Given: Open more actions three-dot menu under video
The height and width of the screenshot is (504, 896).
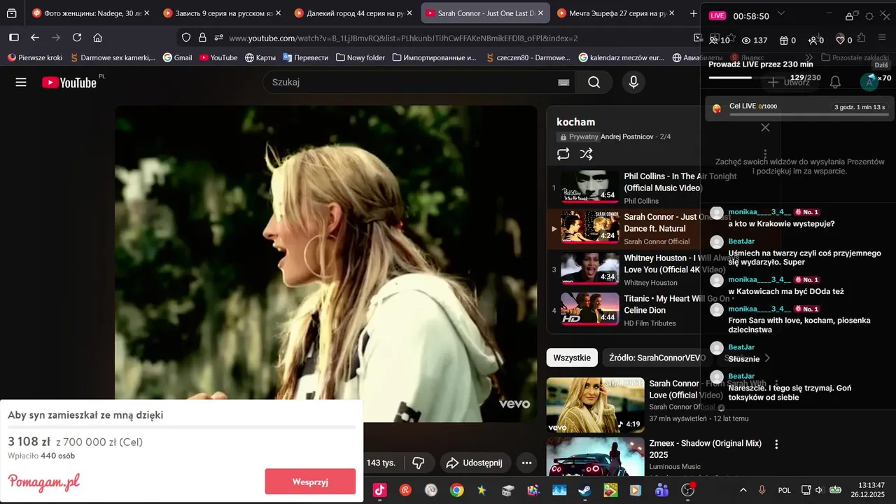Looking at the screenshot, I should point(526,463).
